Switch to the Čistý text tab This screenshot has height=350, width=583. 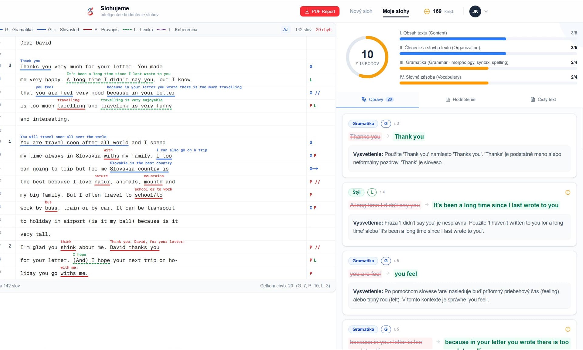pos(543,100)
